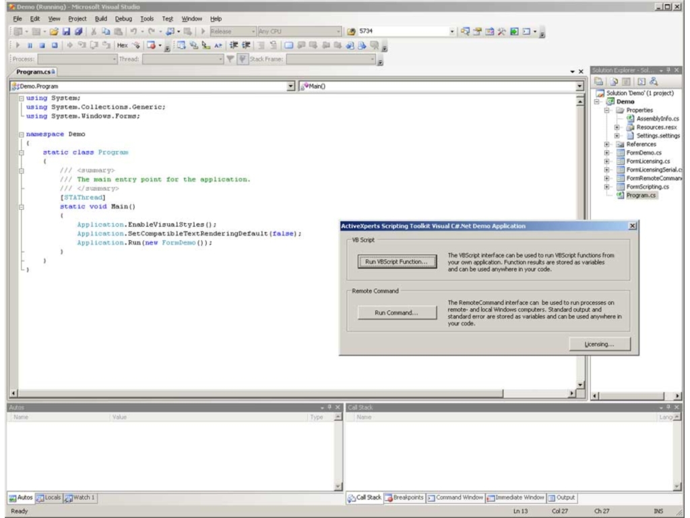Expand the FormDemo.cs node
Screen dimensions: 690x518
(607, 153)
